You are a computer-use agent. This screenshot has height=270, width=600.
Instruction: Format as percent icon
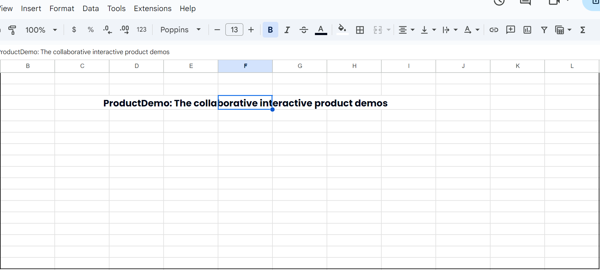point(90,30)
